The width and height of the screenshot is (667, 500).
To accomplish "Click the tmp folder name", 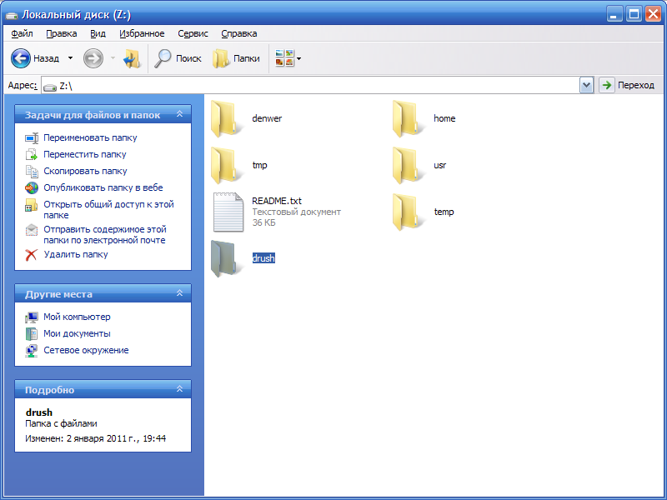I will pyautogui.click(x=259, y=165).
